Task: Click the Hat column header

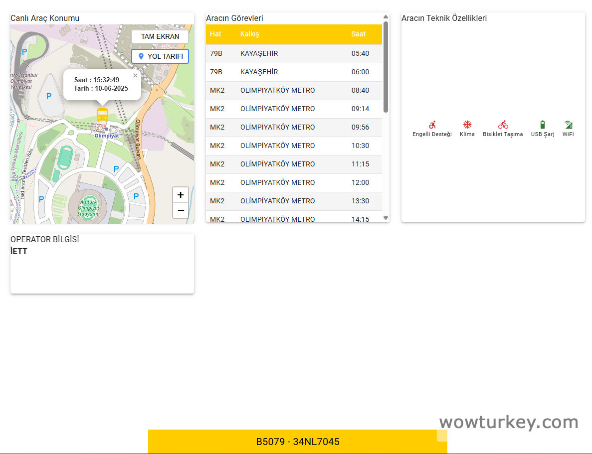Action: pyautogui.click(x=215, y=34)
